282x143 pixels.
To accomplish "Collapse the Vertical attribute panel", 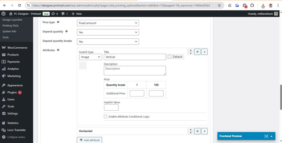I will tap(205, 52).
